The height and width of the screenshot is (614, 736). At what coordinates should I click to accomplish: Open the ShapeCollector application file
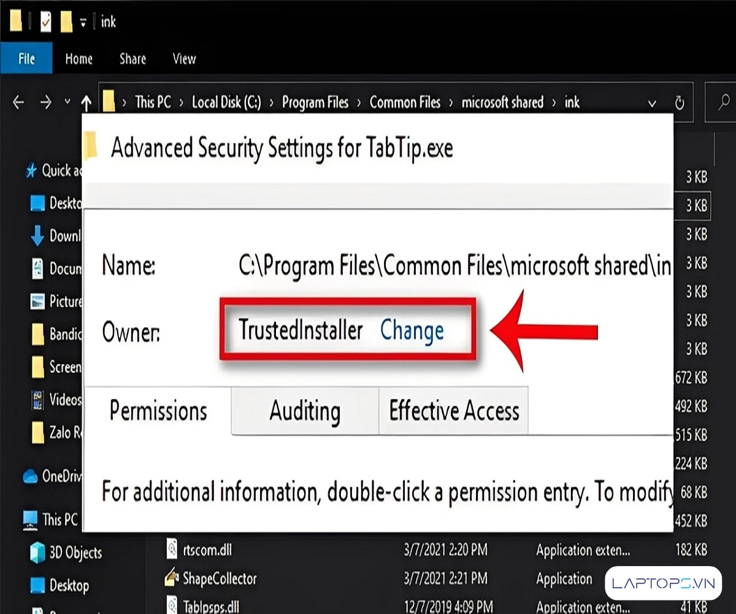tap(219, 578)
